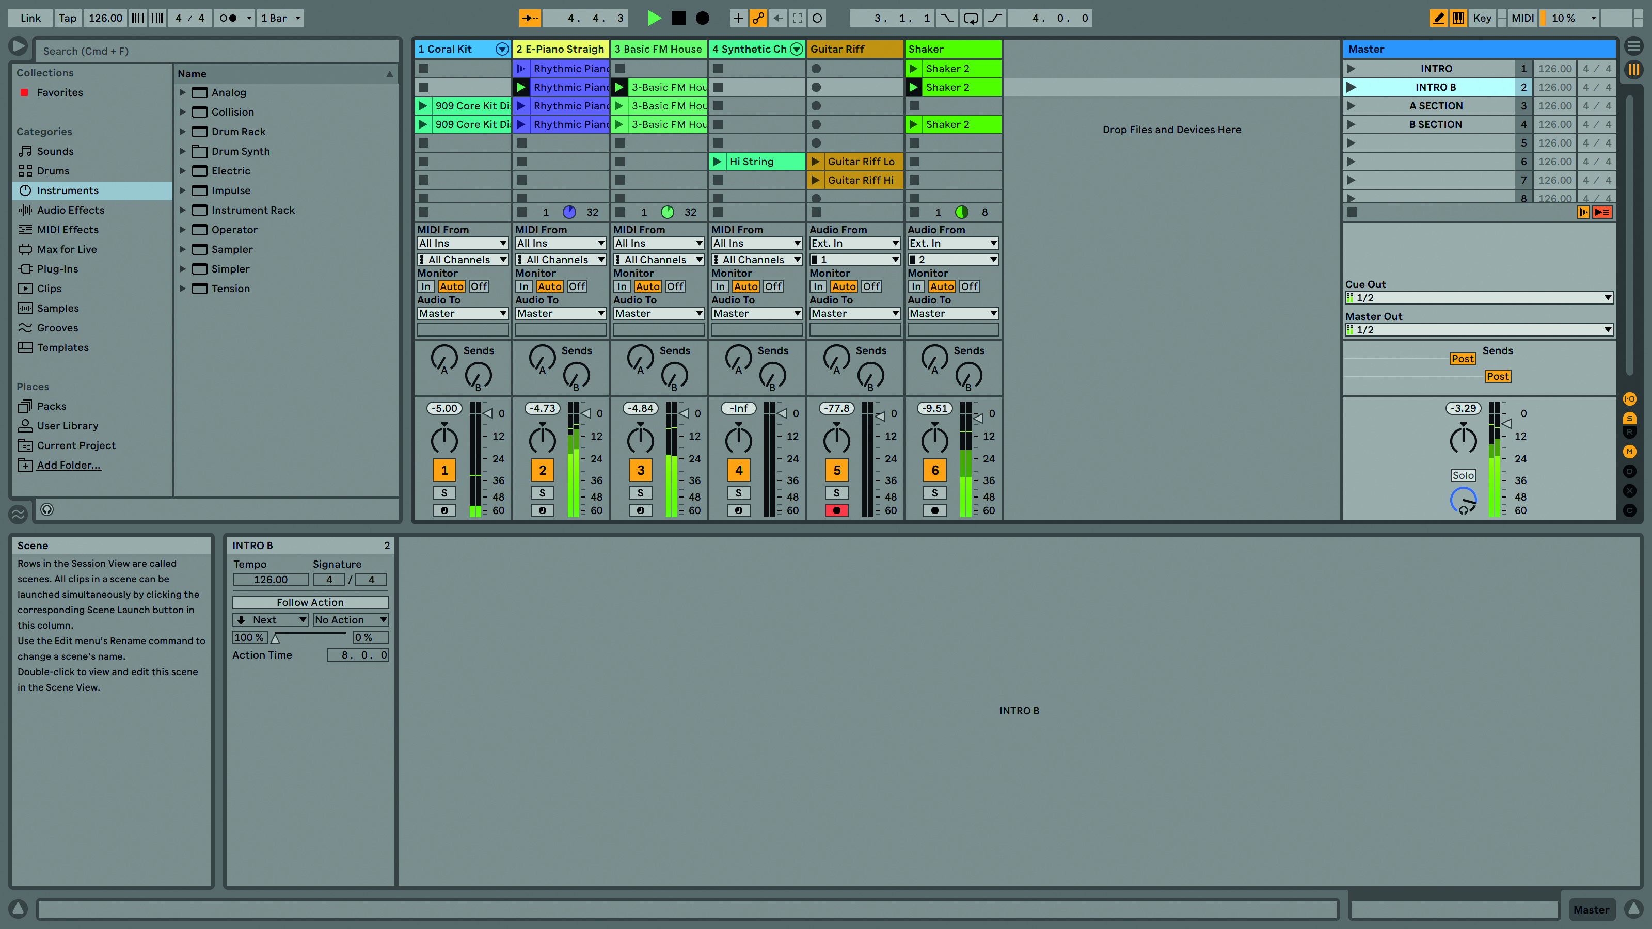
Task: Toggle the Loop switch icon
Action: click(x=971, y=18)
